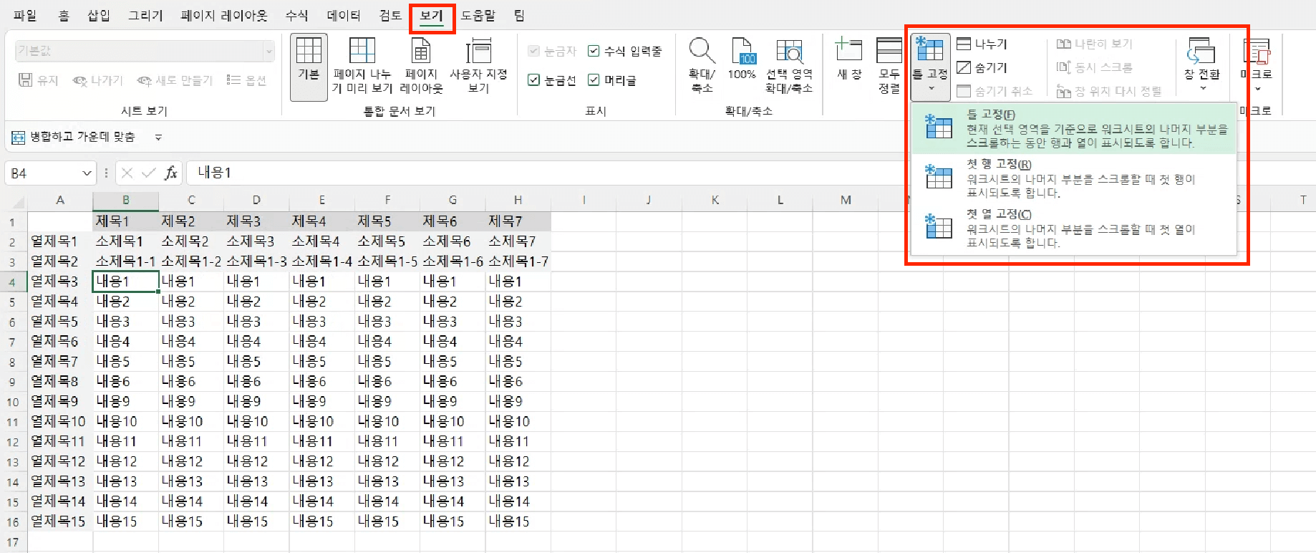This screenshot has height=553, width=1316.
Task: Select 틀 고정(F) freeze panes option
Action: (x=1074, y=128)
